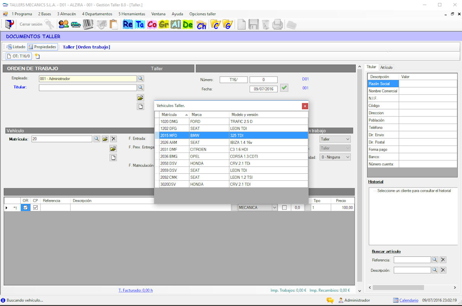Click the search magnifier next to Empleado field
This screenshot has width=462, height=306.
[x=141, y=78]
